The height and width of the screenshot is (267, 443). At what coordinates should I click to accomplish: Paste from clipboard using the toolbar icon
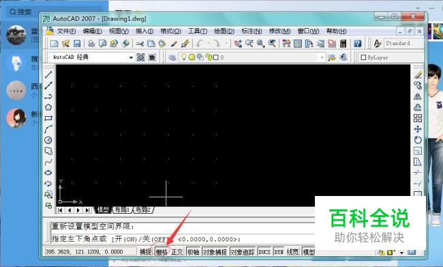[162, 44]
